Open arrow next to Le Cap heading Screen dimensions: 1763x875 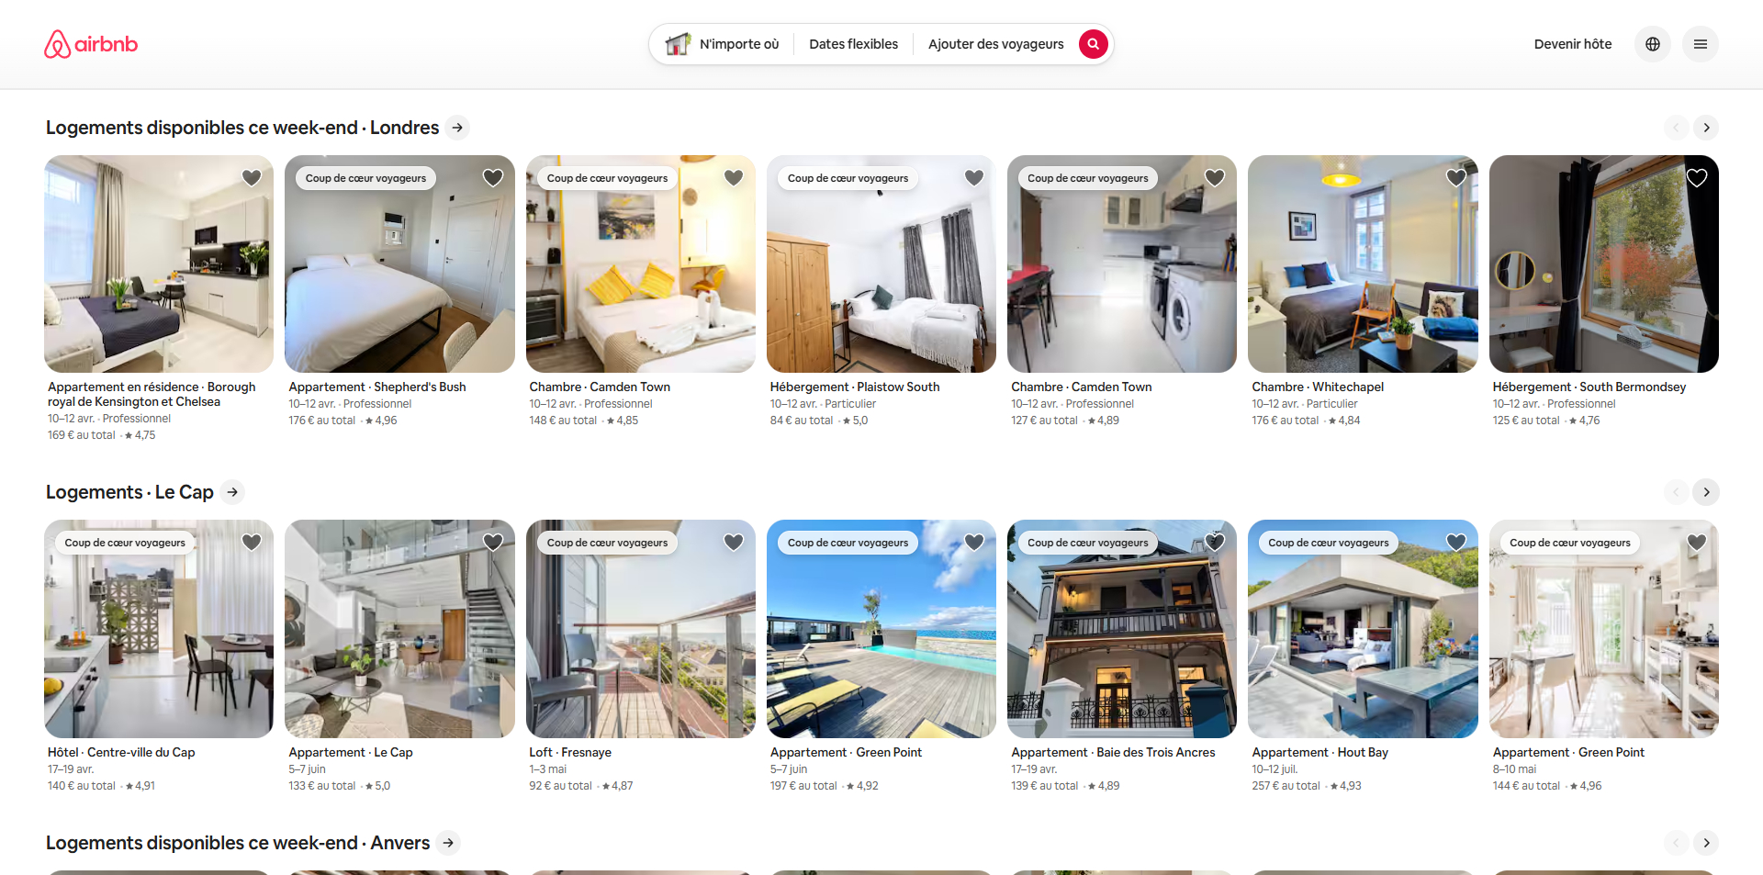233,492
